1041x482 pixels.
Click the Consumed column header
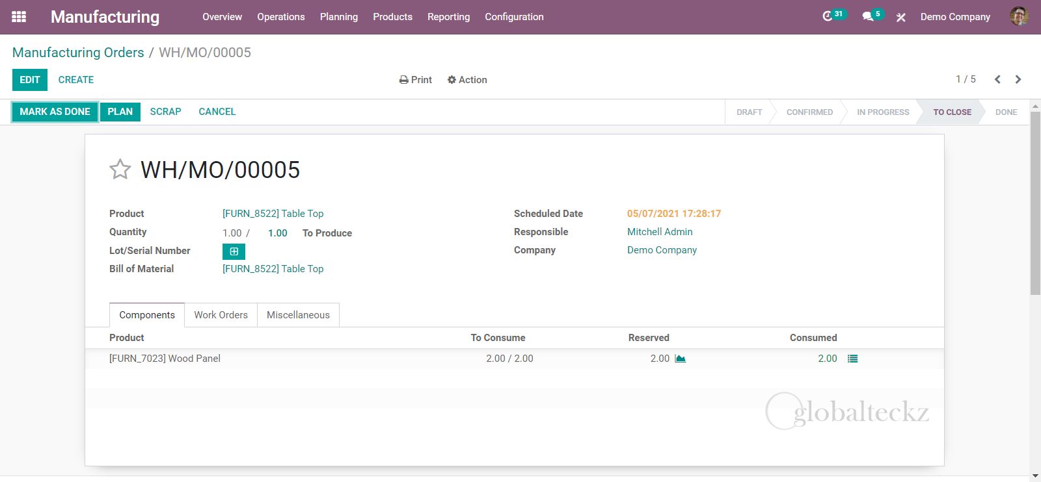(813, 338)
